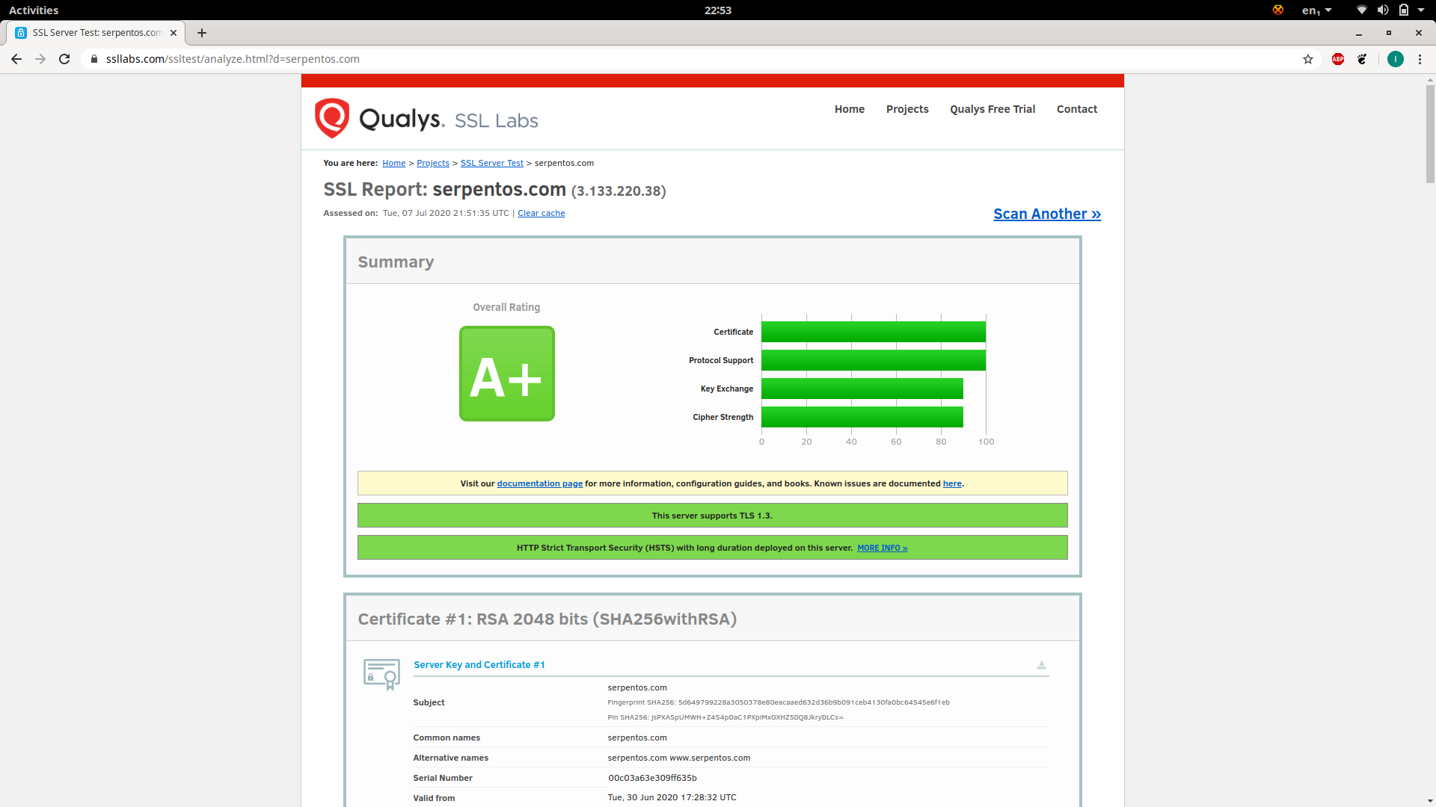Download the server certificate #1 icon

click(x=1041, y=665)
